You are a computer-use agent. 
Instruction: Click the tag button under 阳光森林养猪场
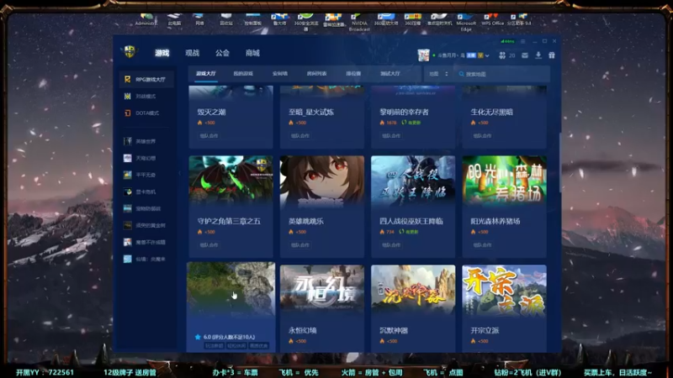[x=482, y=245]
